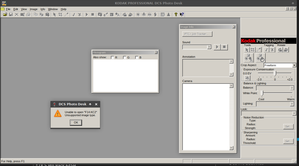299x166 pixels.
Task: Click the untag crossed-check icon in the top toolbar
Action: (x=79, y=14)
